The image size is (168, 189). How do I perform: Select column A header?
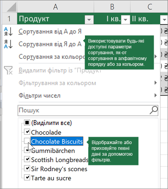click(56, 7)
